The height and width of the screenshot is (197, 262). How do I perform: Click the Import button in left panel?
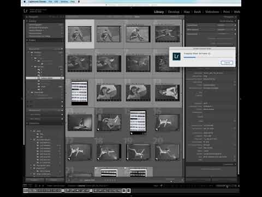tap(35, 180)
